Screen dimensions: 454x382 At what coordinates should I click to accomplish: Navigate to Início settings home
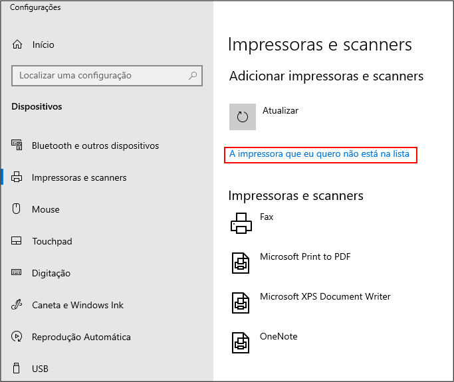43,45
